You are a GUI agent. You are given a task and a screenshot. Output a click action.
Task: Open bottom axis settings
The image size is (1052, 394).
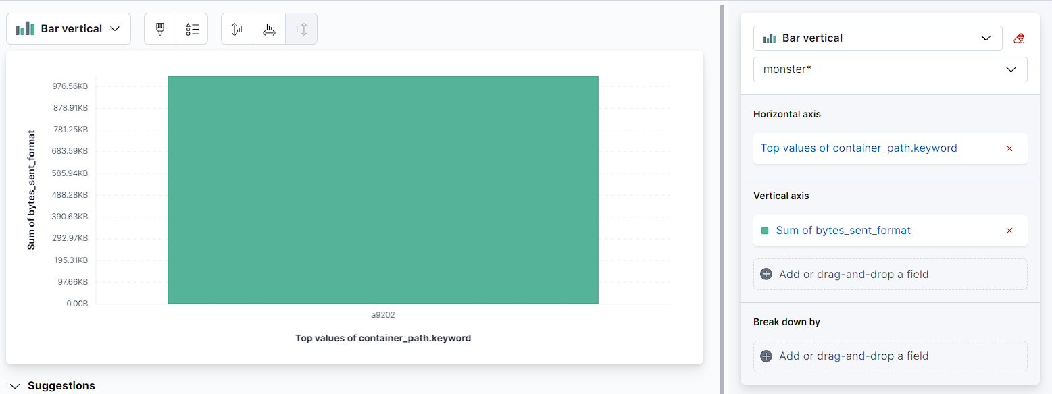click(269, 29)
